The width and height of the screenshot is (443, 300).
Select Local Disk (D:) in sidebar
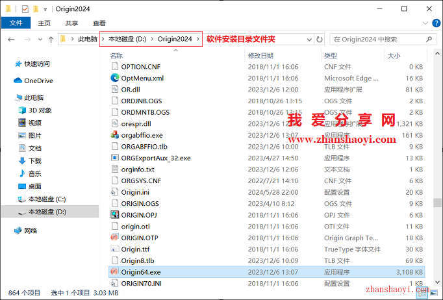click(50, 212)
